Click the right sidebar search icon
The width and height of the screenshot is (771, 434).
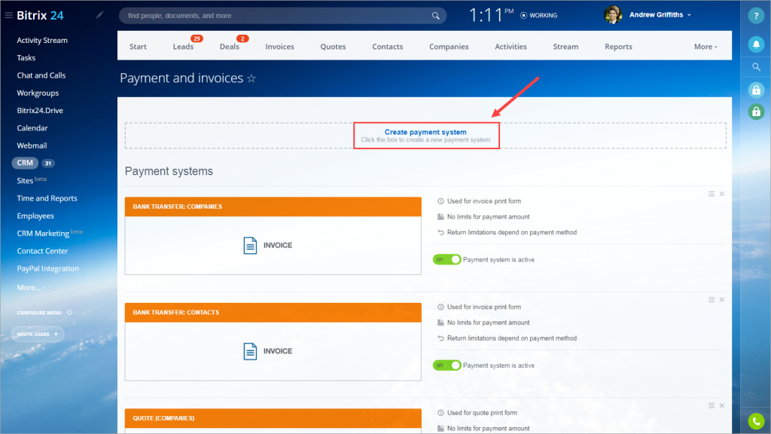pos(756,67)
